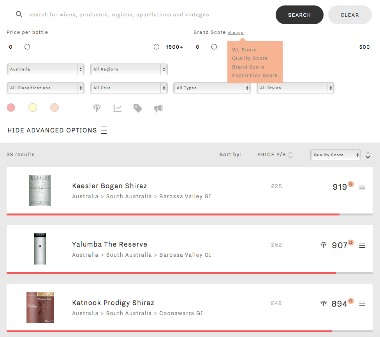Open Katnook Prodigy Shiraz label thumbnail
The width and height of the screenshot is (380, 337).
40,307
